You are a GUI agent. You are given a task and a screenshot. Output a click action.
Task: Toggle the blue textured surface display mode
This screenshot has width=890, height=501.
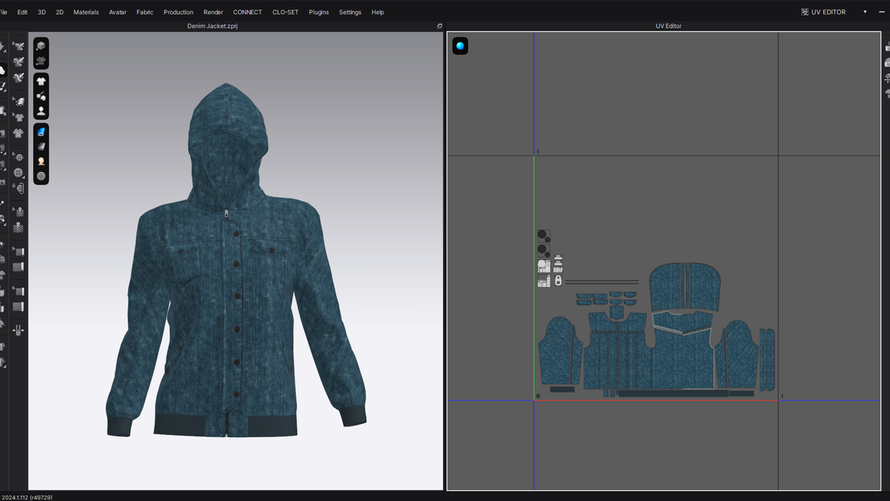[x=41, y=132]
